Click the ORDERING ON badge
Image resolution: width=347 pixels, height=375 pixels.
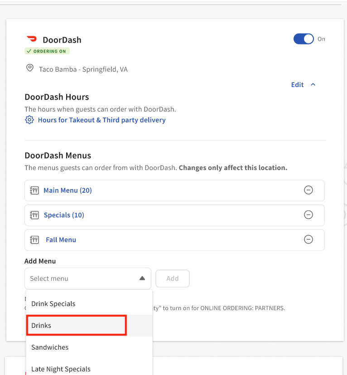pos(47,51)
